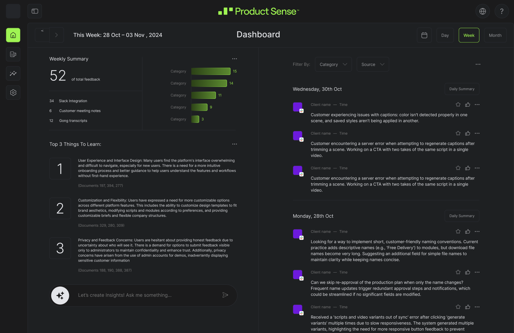Image resolution: width=514 pixels, height=333 pixels.
Task: Open Weekly Summary more options menu
Action: click(x=235, y=59)
